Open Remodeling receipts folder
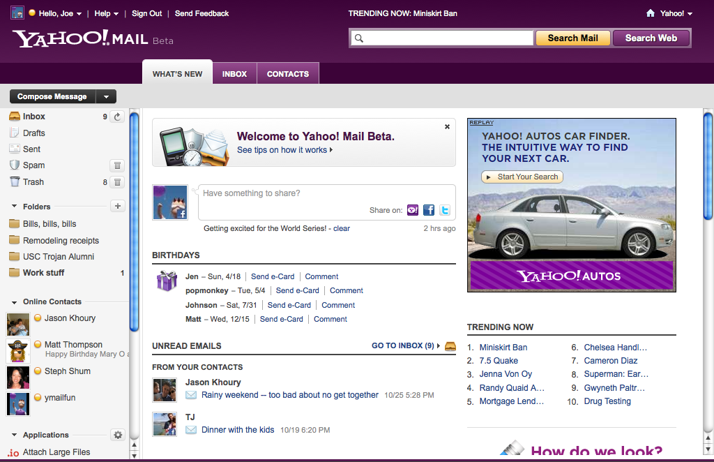The image size is (714, 462). [61, 241]
